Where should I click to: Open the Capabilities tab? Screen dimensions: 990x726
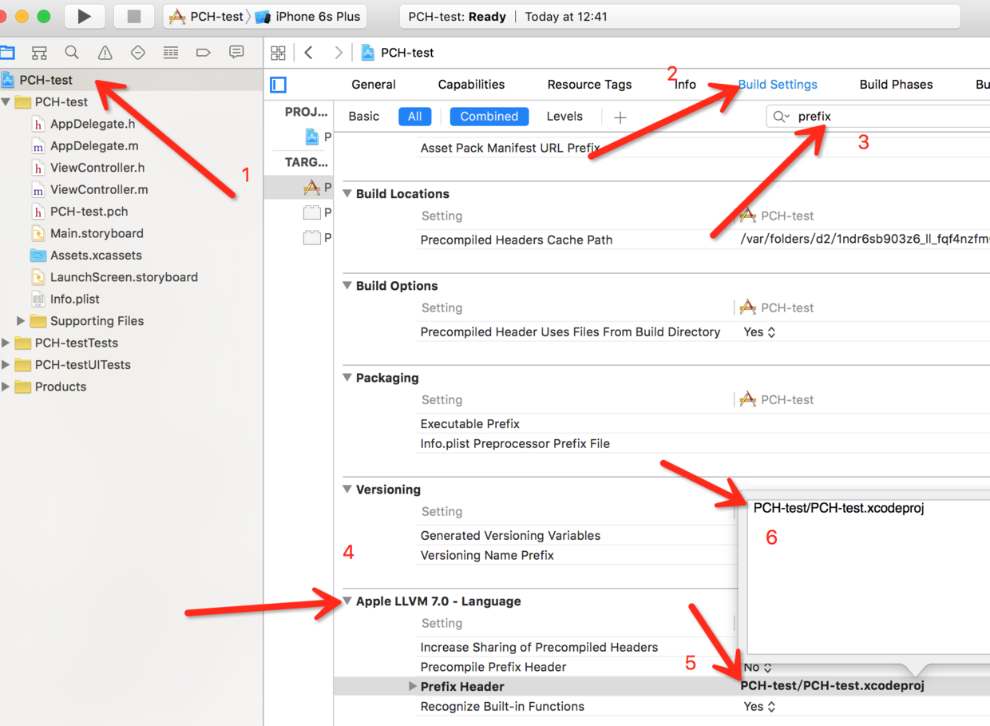click(471, 85)
